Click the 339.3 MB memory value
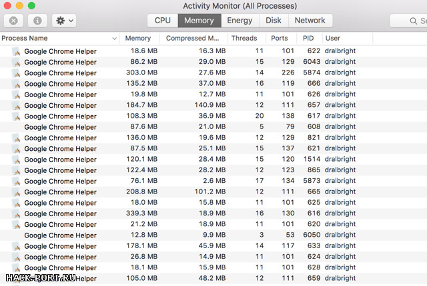 coord(142,214)
